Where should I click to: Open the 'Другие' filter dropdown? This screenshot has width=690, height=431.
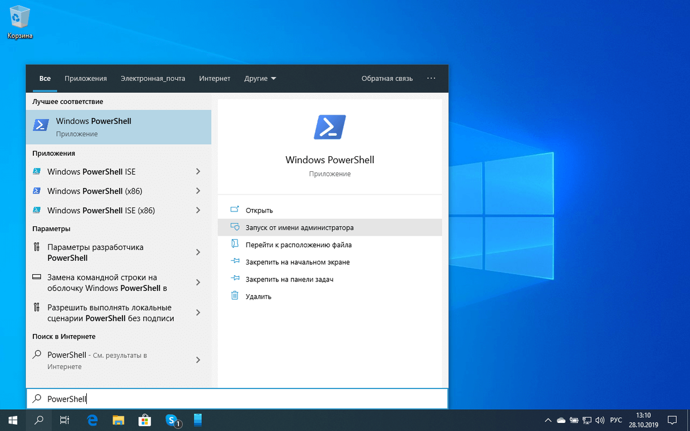click(x=260, y=78)
